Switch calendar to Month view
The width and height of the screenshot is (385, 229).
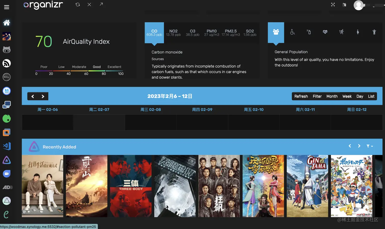click(332, 96)
